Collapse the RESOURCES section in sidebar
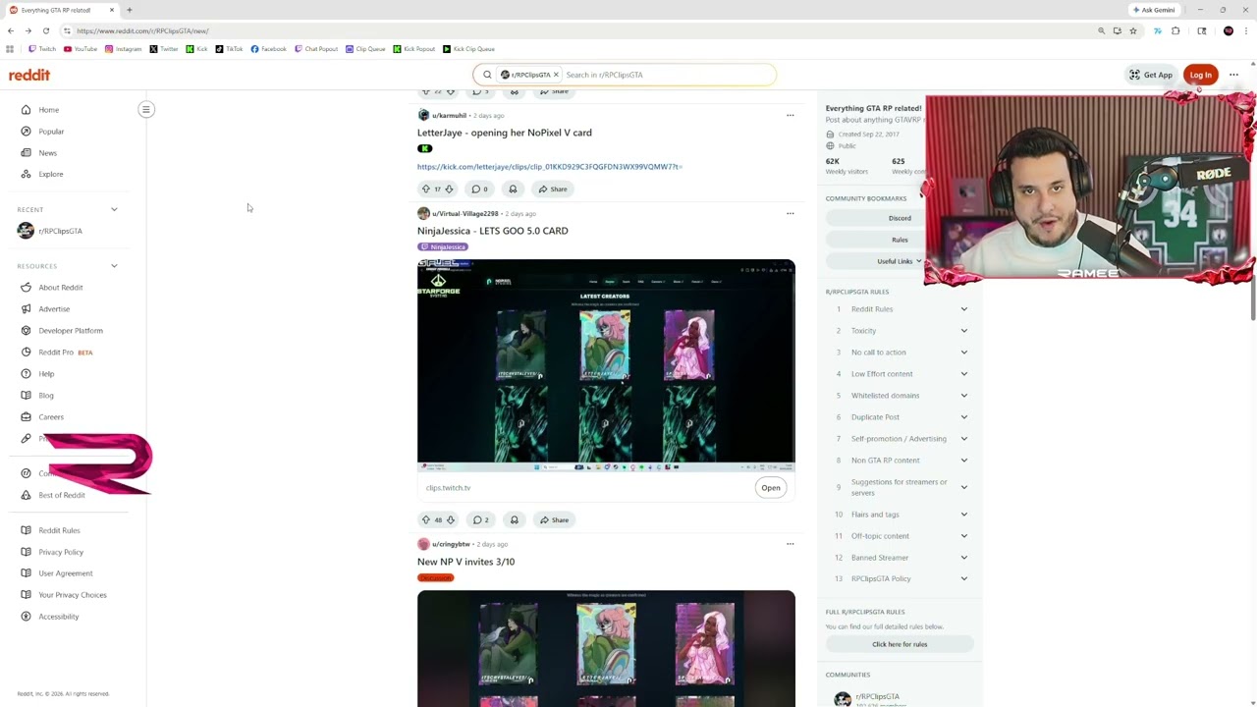The height and width of the screenshot is (707, 1257). tap(114, 266)
